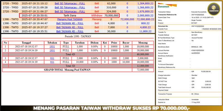Screen dimensions: 223x111
Task: Select the balance value 1,676,800.22
Action: pyautogui.click(x=145, y=11)
